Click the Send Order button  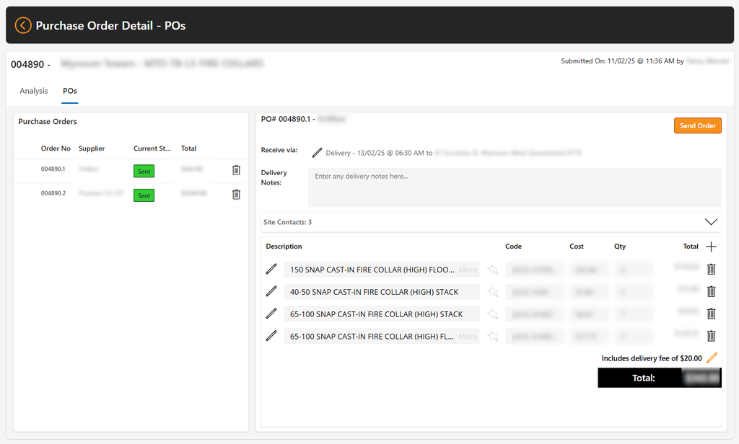(698, 125)
